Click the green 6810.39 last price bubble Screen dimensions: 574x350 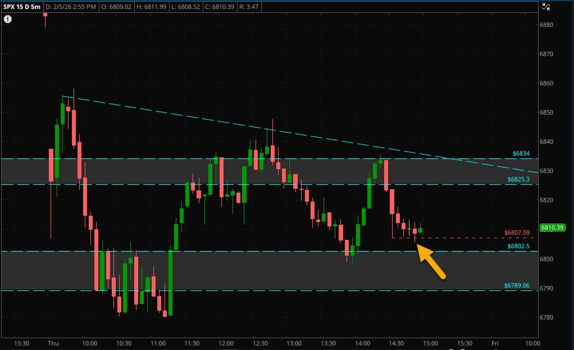(553, 228)
